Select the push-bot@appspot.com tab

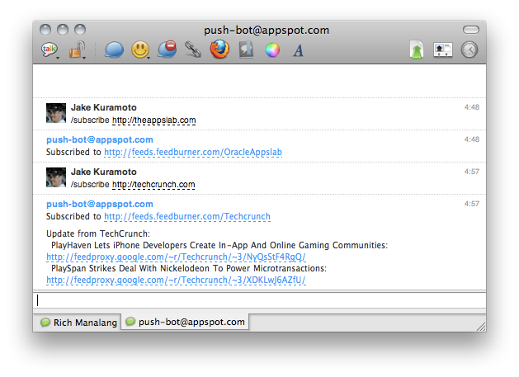(x=186, y=322)
